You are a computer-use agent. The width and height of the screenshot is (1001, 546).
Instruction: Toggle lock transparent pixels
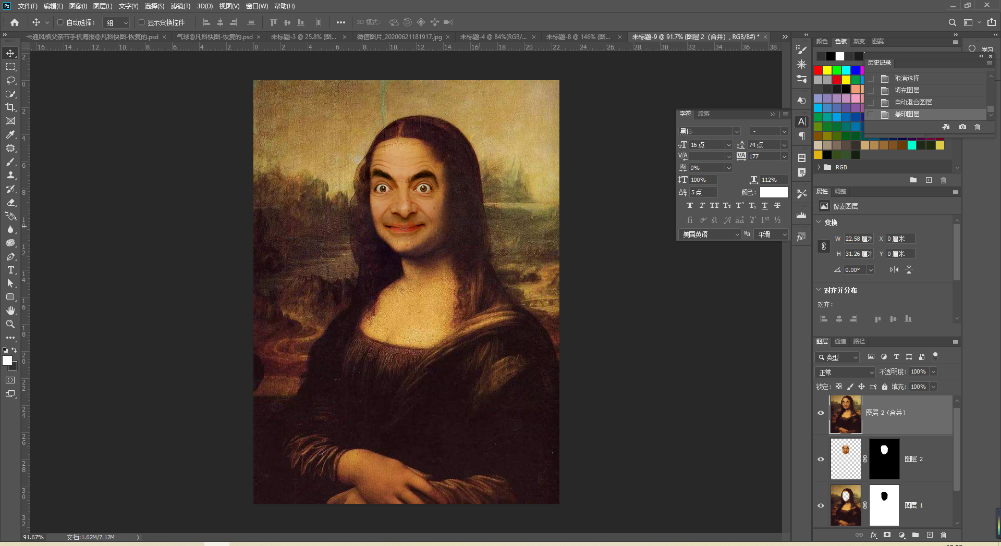[838, 387]
